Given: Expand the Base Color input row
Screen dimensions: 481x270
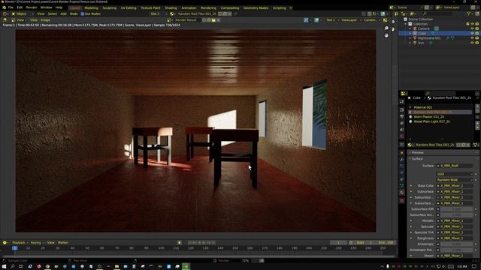Looking at the screenshot, I should coord(411,185).
